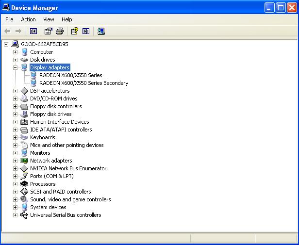The width and height of the screenshot is (299, 245).
Task: Click the IDE ATA/ATAPI controllers icon
Action: point(24,130)
